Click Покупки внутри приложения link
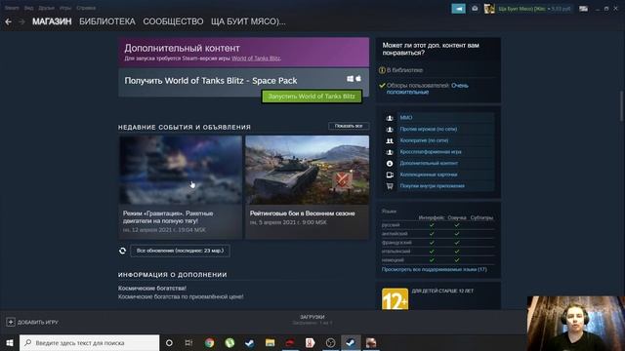625x351 pixels. click(x=432, y=186)
